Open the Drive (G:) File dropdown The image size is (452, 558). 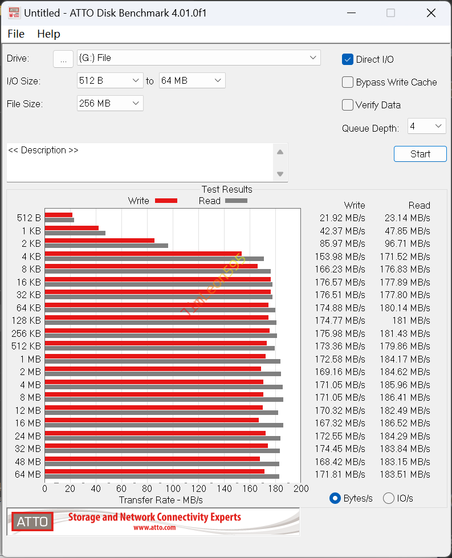point(199,58)
